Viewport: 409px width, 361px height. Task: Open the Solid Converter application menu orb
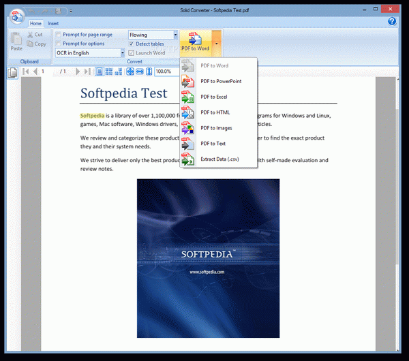coord(16,16)
